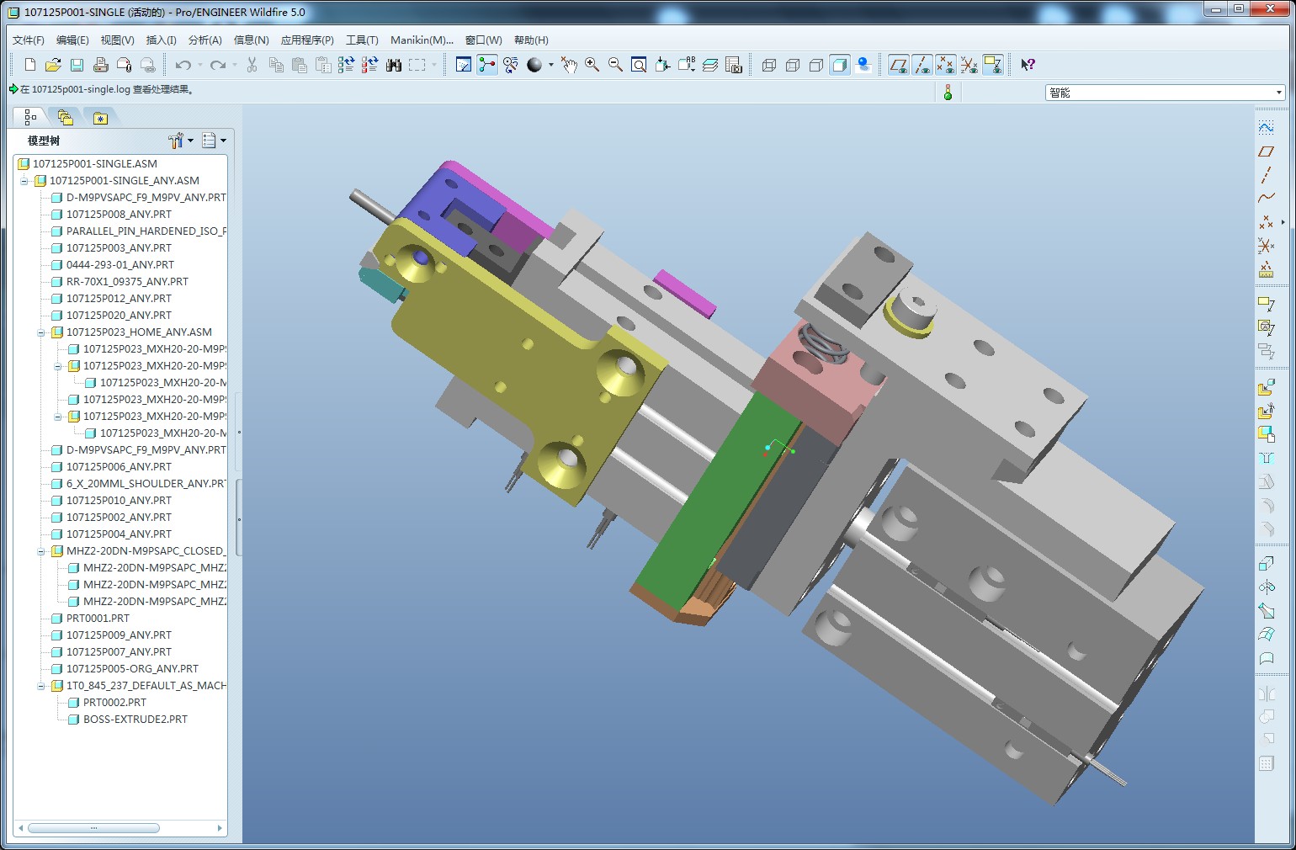Select RR-70X1_09375_ANY.PRT in model tree
The height and width of the screenshot is (850, 1296).
point(127,282)
